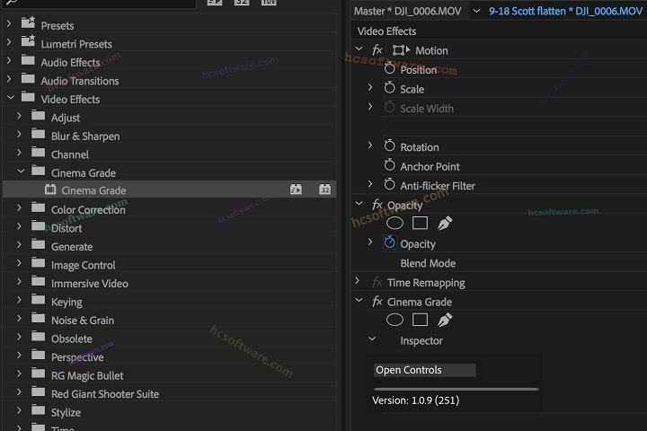
Task: Click the effects search field
Action: 99,4
